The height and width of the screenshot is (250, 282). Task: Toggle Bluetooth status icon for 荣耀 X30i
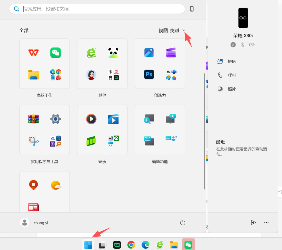(243, 45)
